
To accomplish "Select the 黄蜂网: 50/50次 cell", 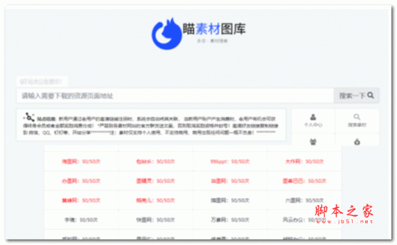I will pyautogui.click(x=81, y=200).
